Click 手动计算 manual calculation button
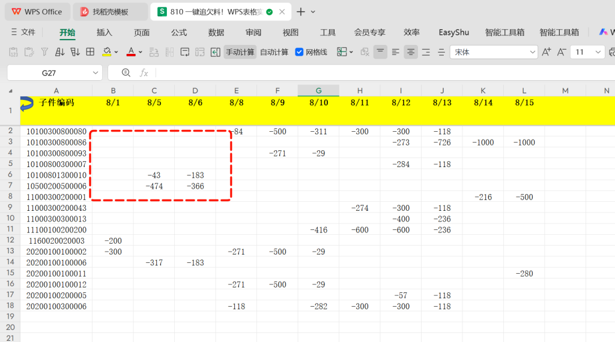This screenshot has width=615, height=342. coord(240,52)
